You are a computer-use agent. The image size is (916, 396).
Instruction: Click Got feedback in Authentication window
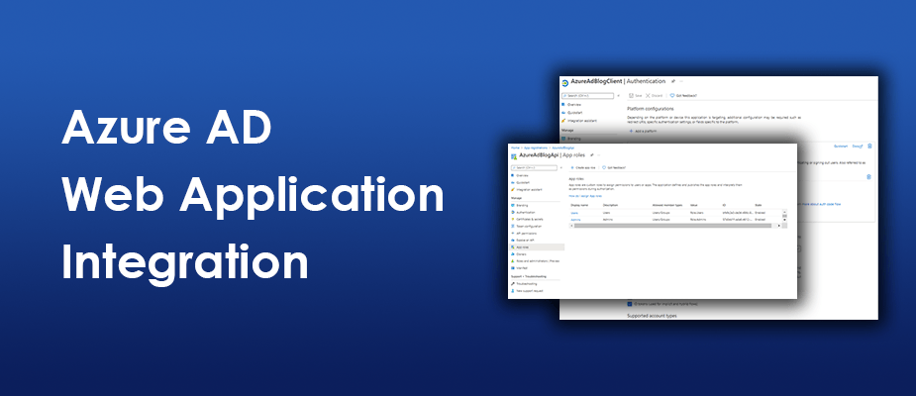pos(683,96)
